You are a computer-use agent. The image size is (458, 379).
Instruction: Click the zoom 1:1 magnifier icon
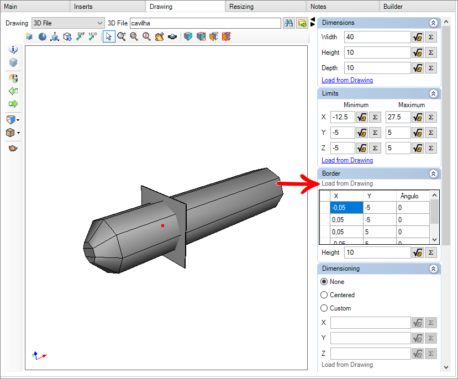tap(146, 36)
